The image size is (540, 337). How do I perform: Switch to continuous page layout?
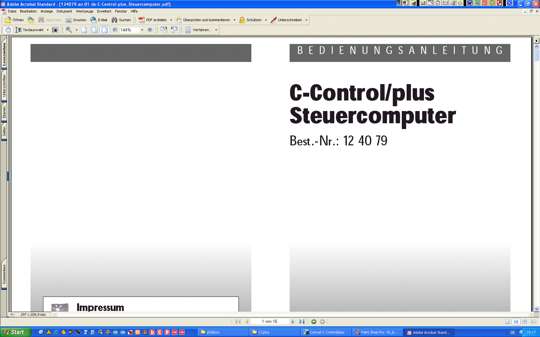point(516,322)
